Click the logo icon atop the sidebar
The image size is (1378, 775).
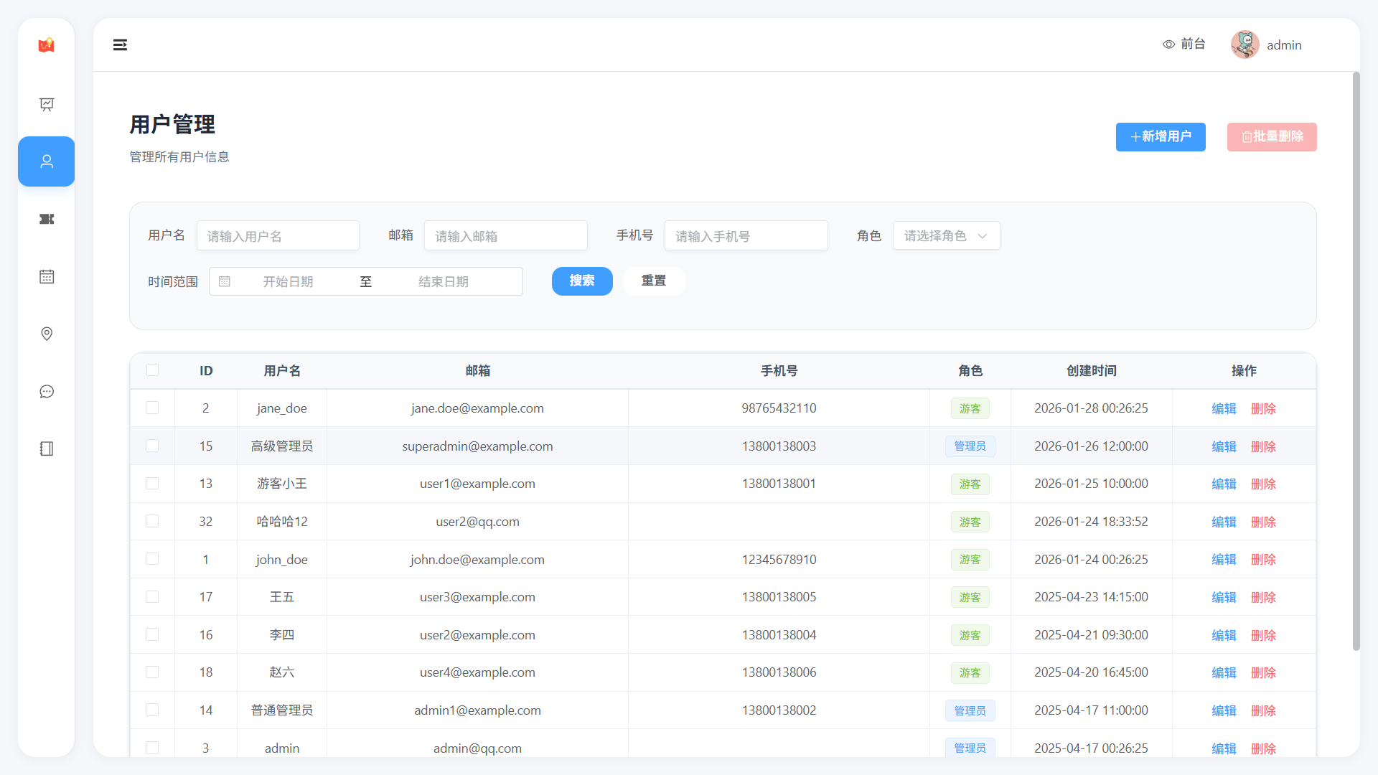pyautogui.click(x=47, y=45)
